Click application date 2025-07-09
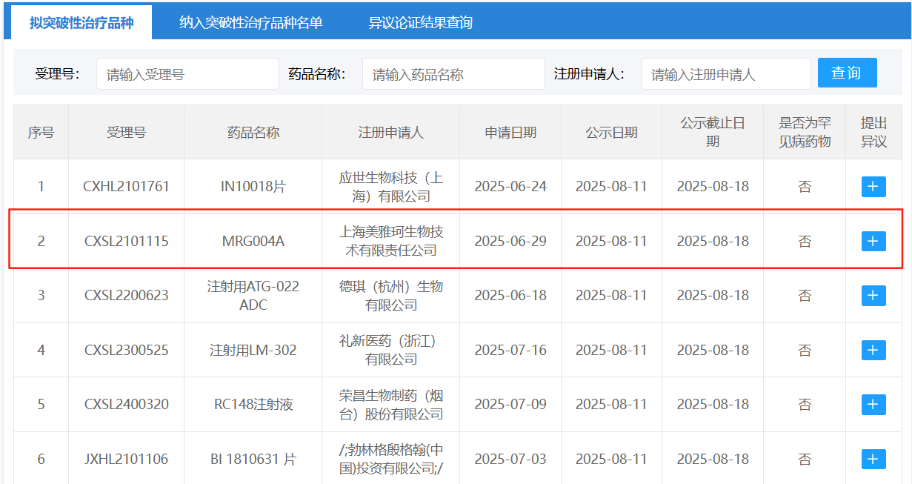Image resolution: width=912 pixels, height=484 pixels. click(510, 405)
